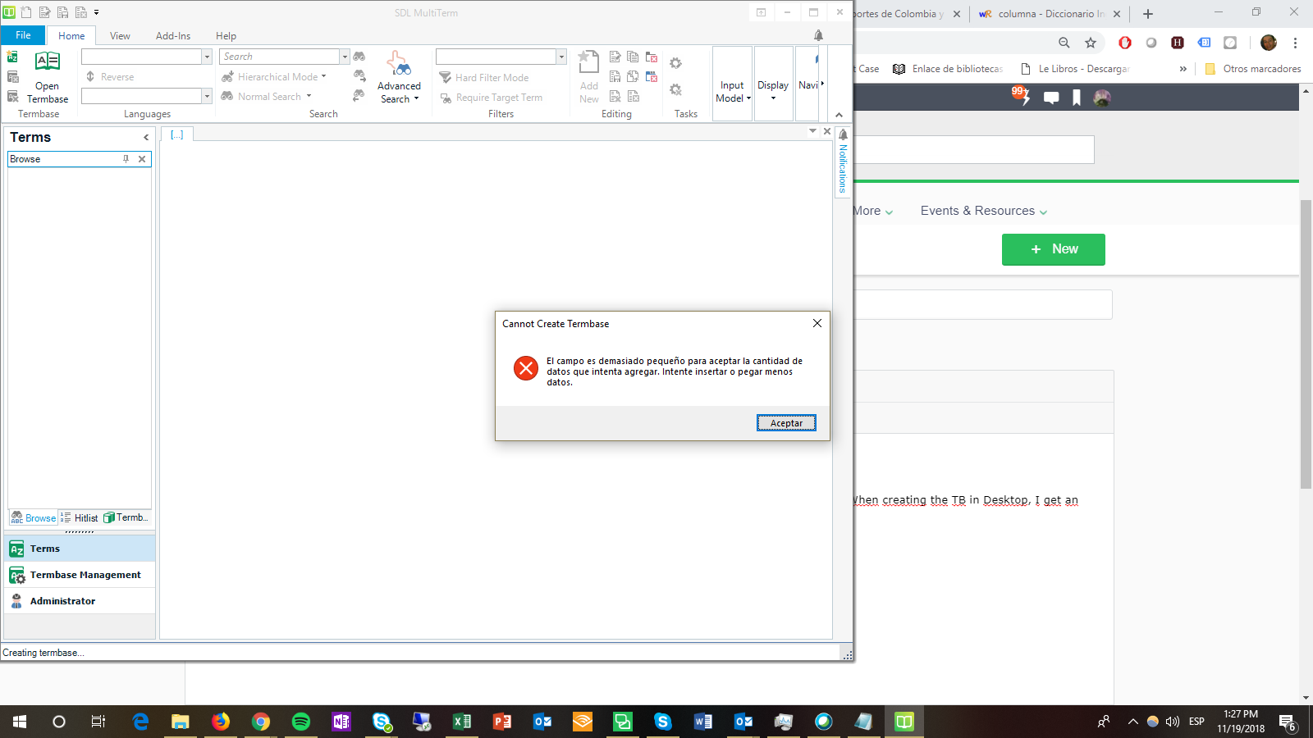Click the Word icon in taskbar
The image size is (1313, 738).
[703, 722]
